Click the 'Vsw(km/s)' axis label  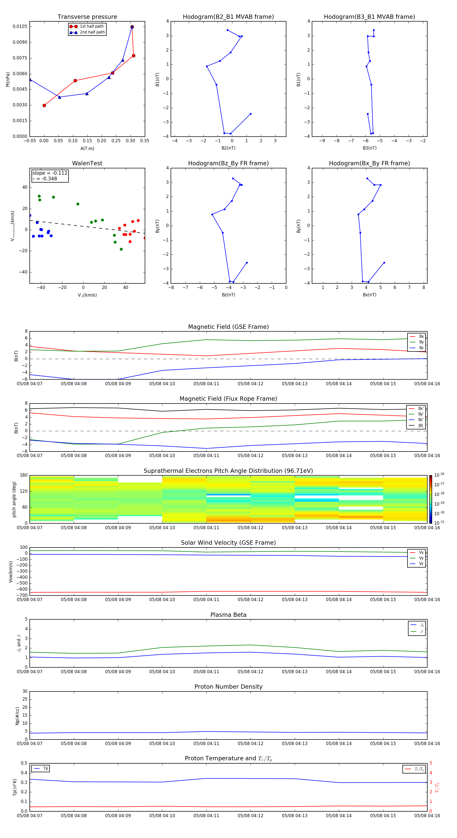pyautogui.click(x=10, y=571)
